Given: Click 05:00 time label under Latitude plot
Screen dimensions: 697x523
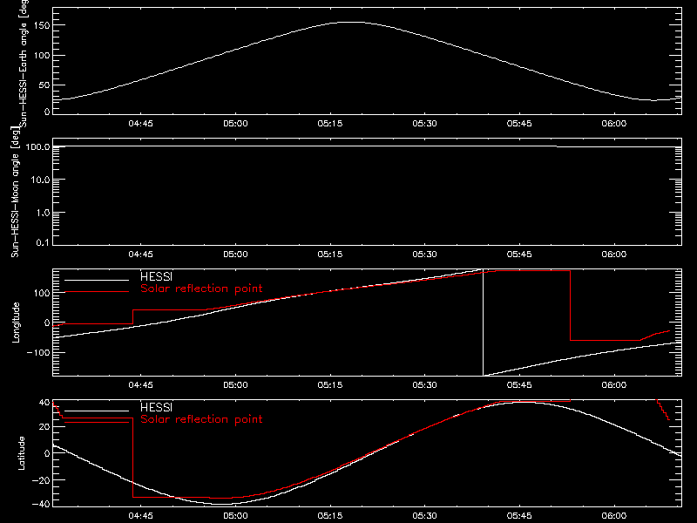Looking at the screenshot, I should pos(235,516).
